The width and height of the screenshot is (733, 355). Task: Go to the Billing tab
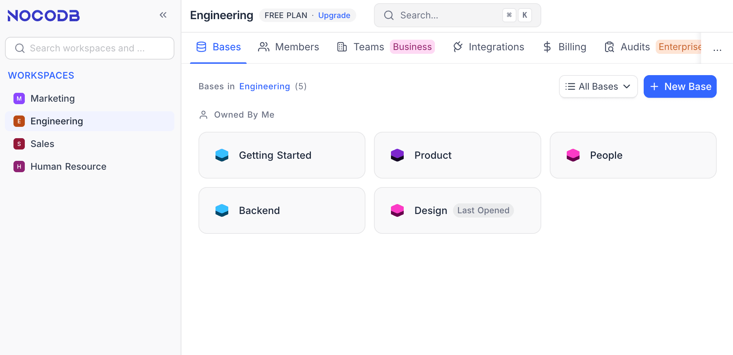click(565, 47)
